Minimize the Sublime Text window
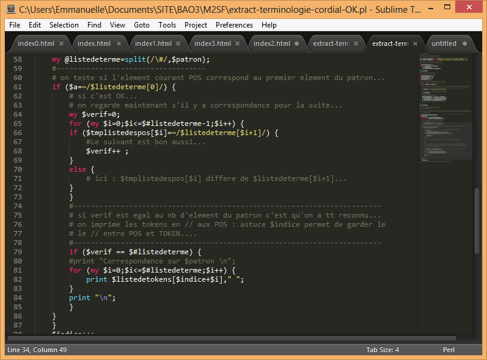 (x=431, y=9)
